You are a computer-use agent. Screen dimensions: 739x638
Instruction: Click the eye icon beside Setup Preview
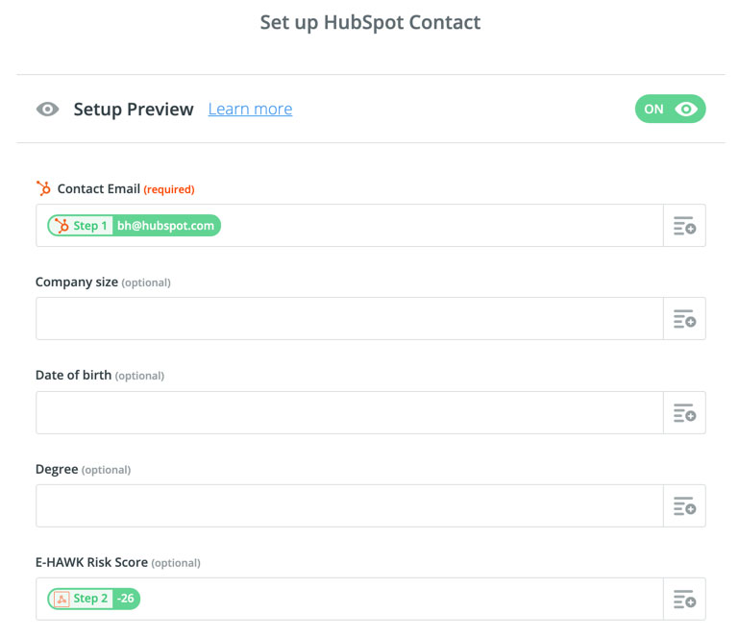coord(48,110)
